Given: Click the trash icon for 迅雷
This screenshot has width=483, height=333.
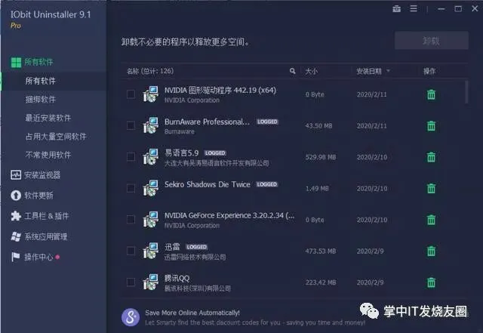Looking at the screenshot, I should point(431,251).
